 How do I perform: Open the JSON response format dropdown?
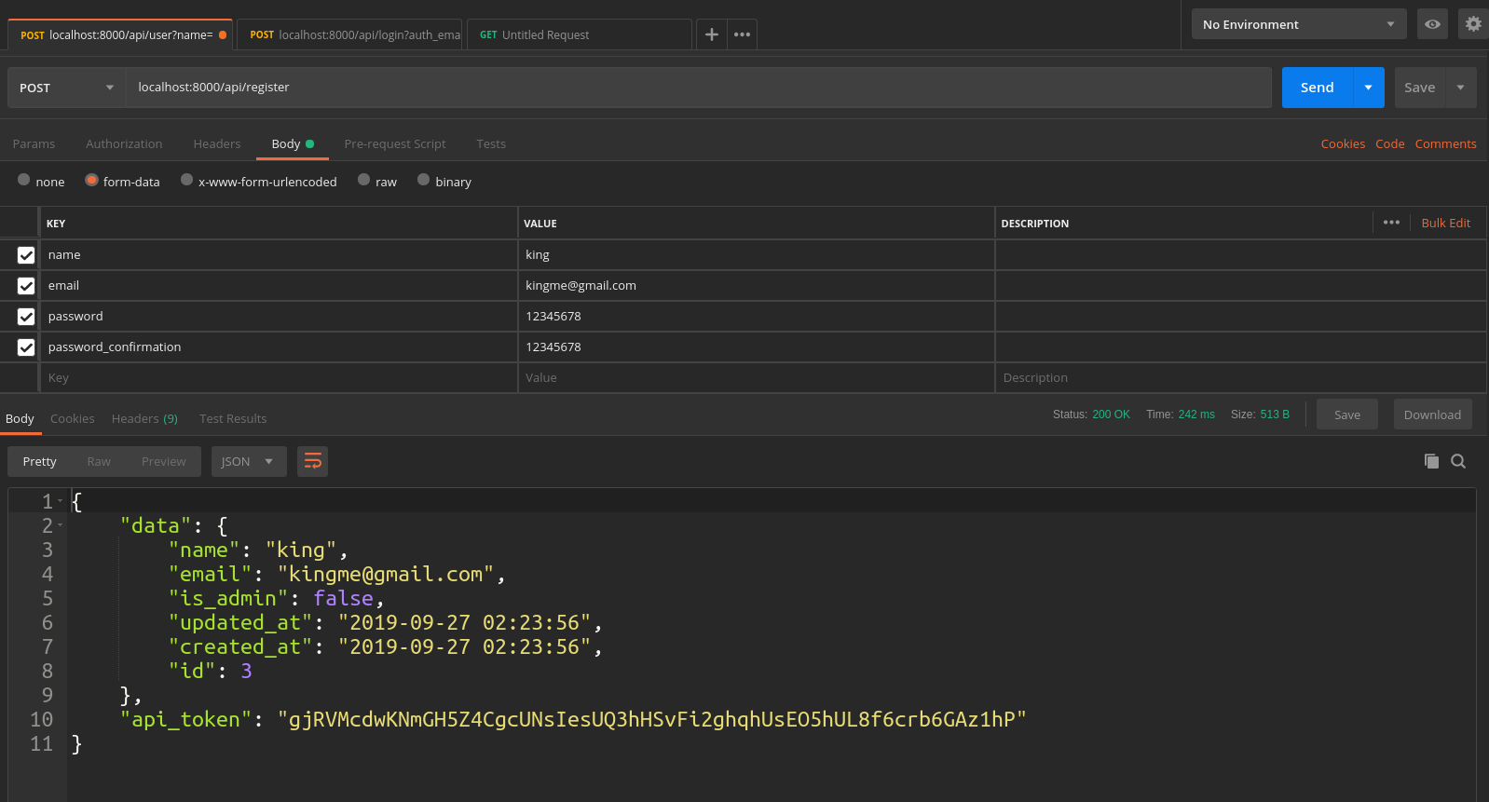coord(249,461)
